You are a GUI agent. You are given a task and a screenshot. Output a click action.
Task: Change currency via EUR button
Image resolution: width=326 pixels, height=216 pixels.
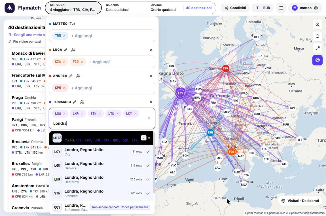(x=266, y=8)
